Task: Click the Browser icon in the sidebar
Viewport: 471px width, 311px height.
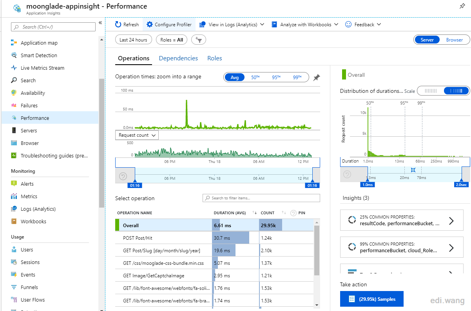Action: coord(14,143)
